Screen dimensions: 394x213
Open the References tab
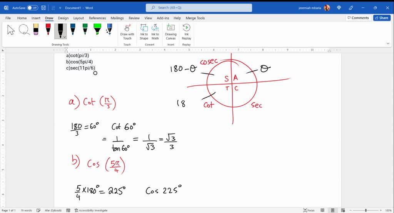tap(97, 18)
